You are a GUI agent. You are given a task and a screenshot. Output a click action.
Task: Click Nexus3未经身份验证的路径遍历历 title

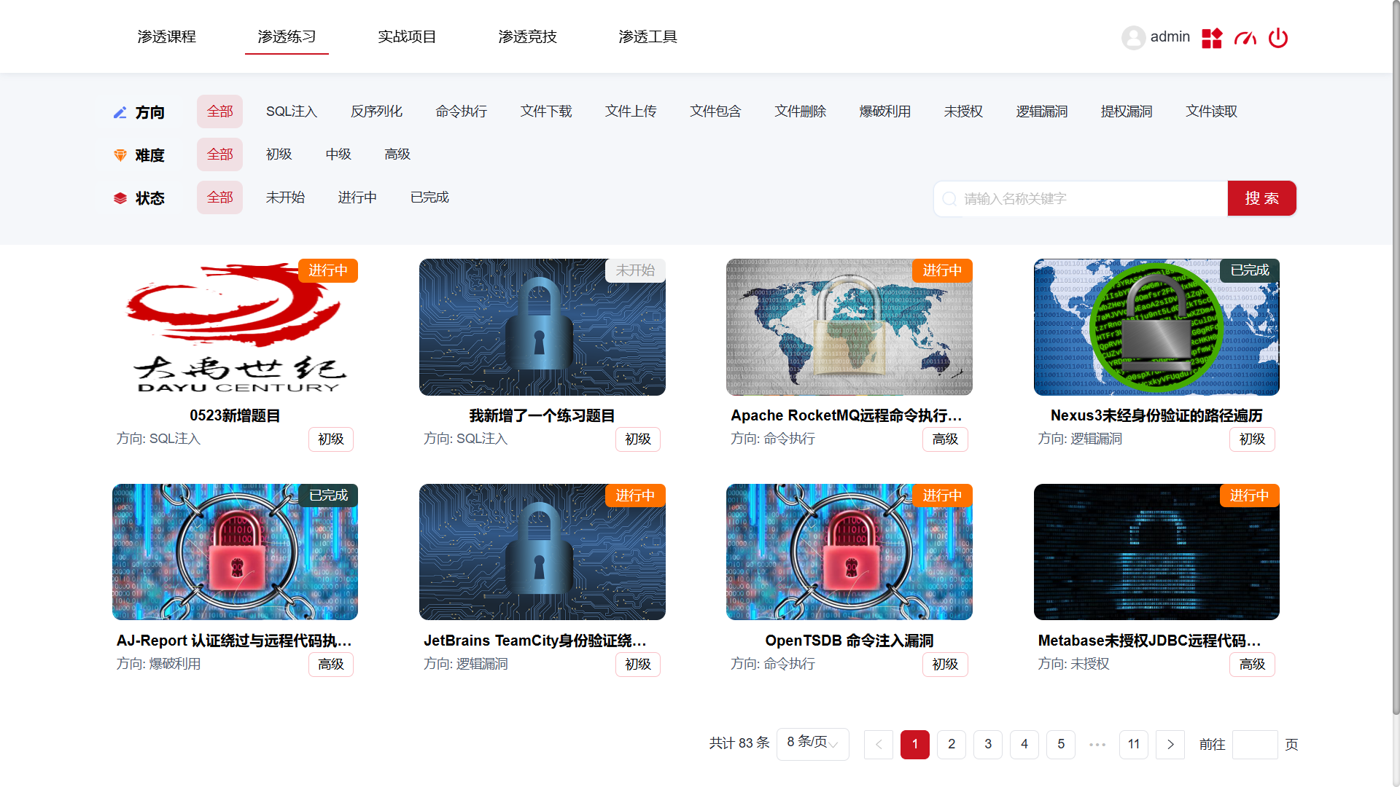(x=1156, y=415)
